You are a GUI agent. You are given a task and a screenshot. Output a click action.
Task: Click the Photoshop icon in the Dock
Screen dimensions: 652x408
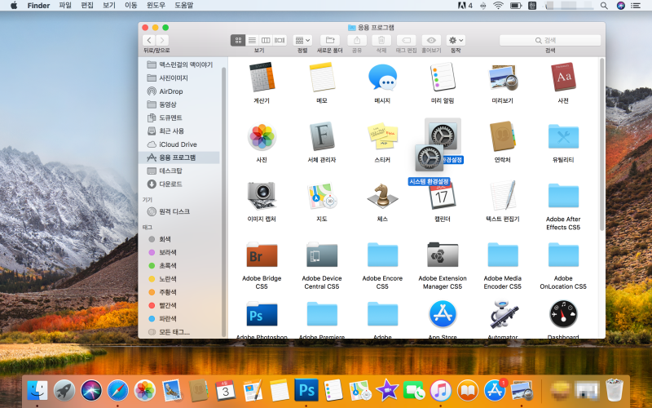[306, 390]
